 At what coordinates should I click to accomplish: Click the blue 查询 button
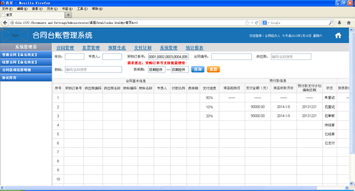tap(198, 69)
